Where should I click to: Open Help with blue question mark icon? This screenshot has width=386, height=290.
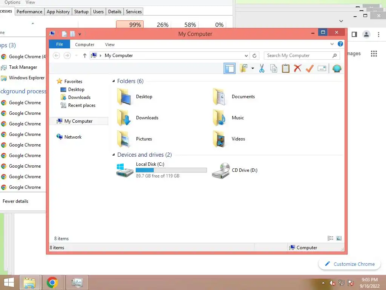coord(340,44)
